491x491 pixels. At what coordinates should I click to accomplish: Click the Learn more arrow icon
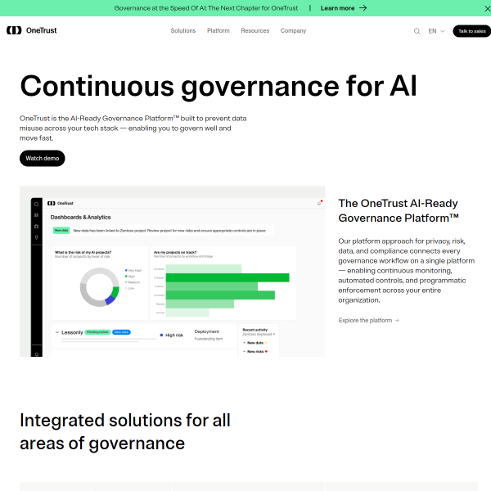coord(363,8)
